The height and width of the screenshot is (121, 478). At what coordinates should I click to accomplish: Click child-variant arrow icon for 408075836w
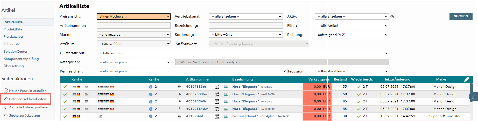coord(180,94)
